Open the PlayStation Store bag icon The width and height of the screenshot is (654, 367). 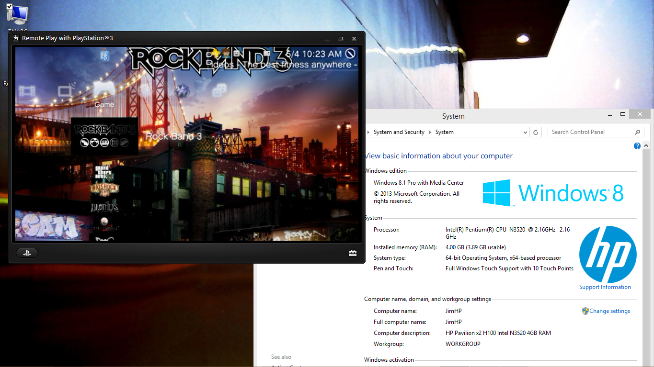pyautogui.click(x=103, y=56)
